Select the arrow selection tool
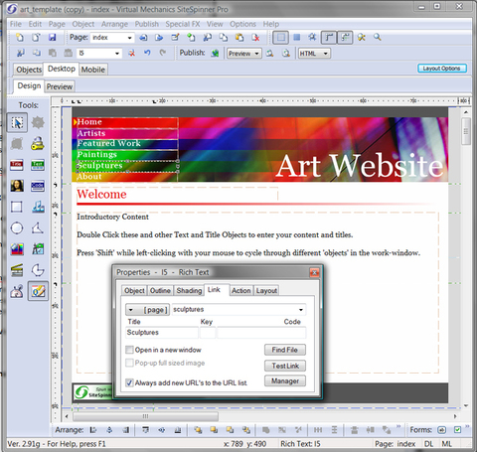The height and width of the screenshot is (452, 477). coord(17,122)
